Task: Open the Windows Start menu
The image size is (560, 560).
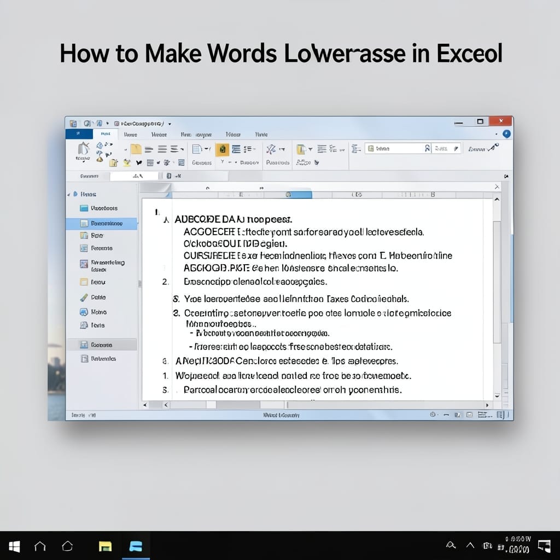Action: [x=14, y=546]
